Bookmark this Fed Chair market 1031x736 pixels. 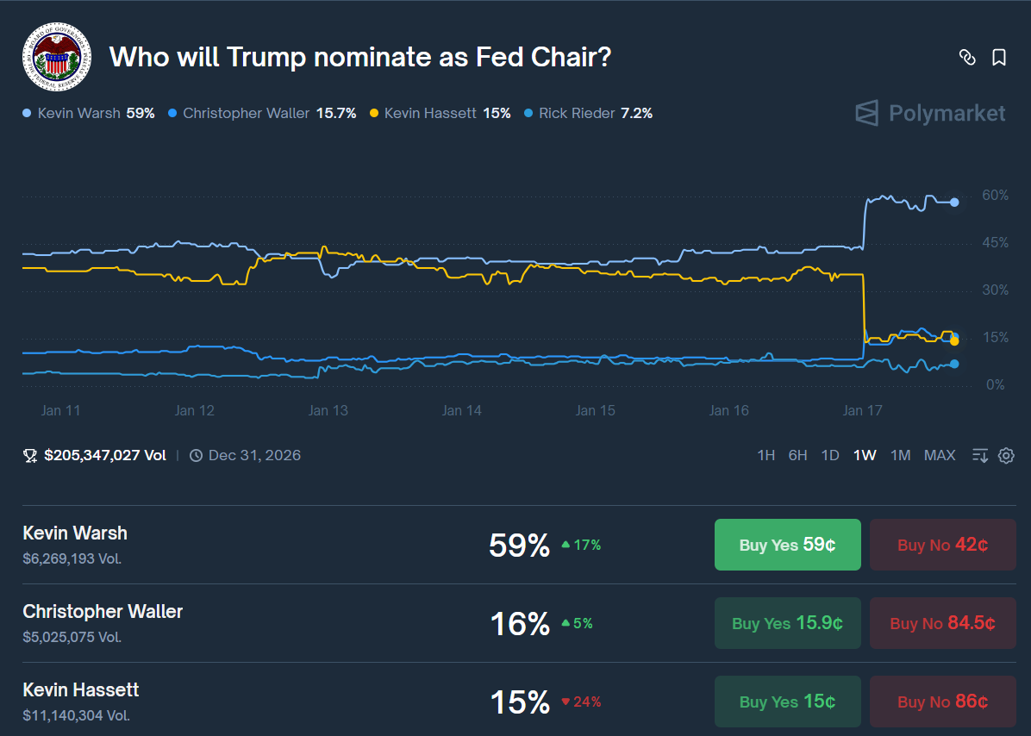click(x=999, y=58)
